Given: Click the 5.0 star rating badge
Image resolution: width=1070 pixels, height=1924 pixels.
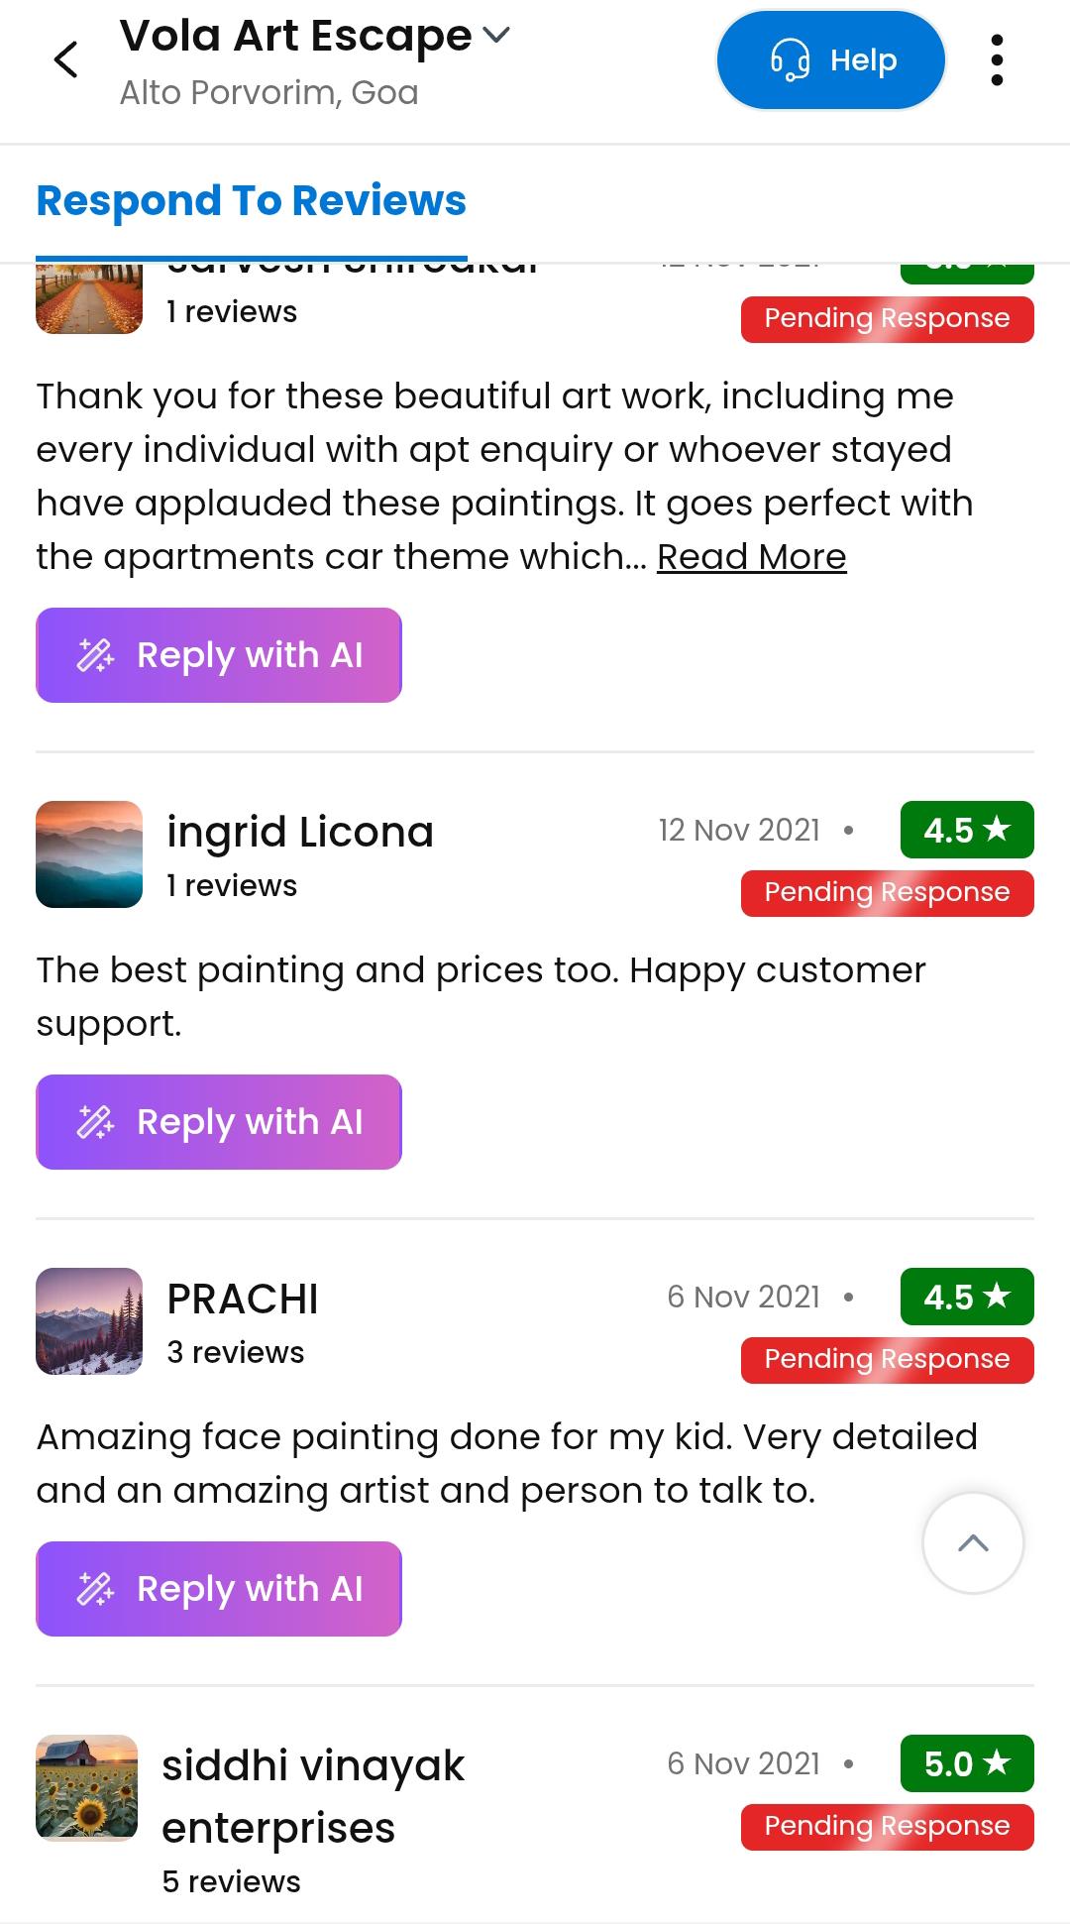Looking at the screenshot, I should tap(967, 1763).
